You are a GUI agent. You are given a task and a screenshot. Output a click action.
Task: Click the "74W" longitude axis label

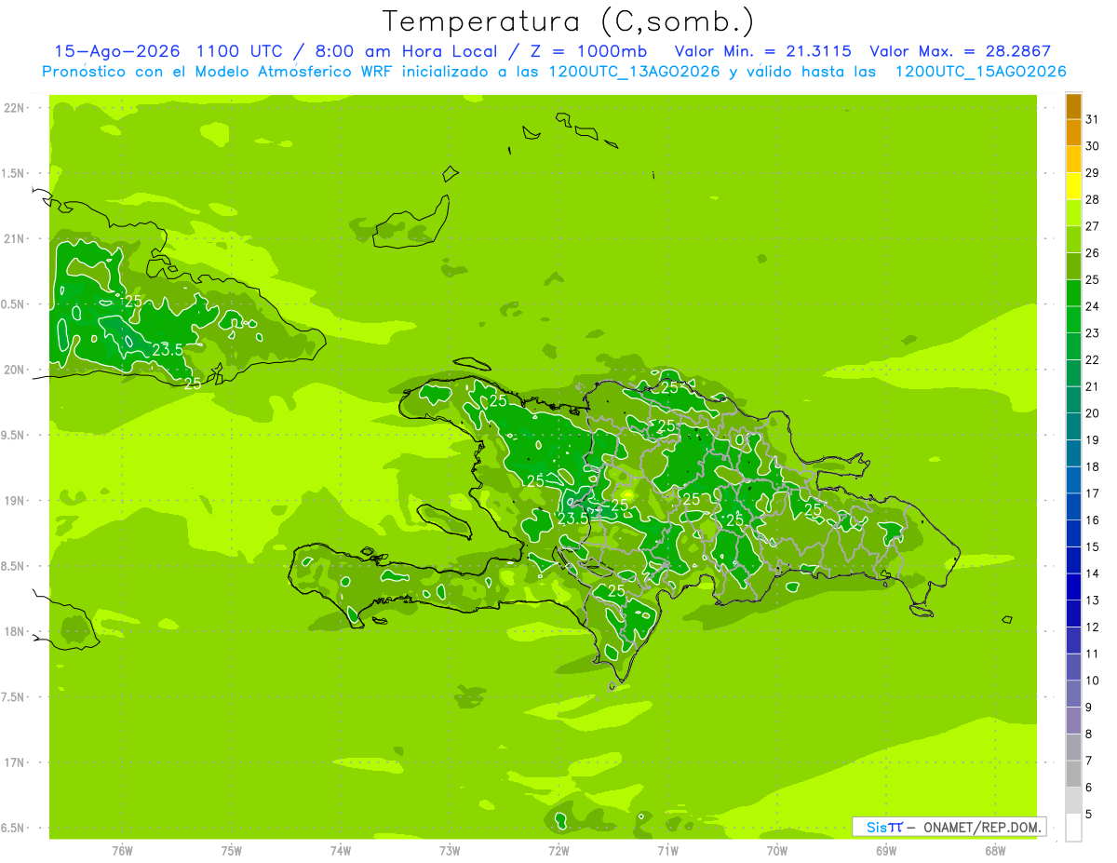pos(340,850)
